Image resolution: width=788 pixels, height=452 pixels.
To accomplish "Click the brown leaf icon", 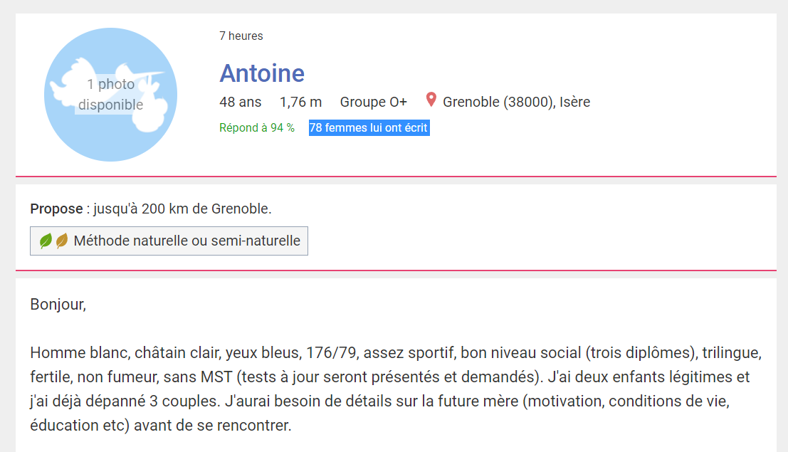I will (x=62, y=241).
